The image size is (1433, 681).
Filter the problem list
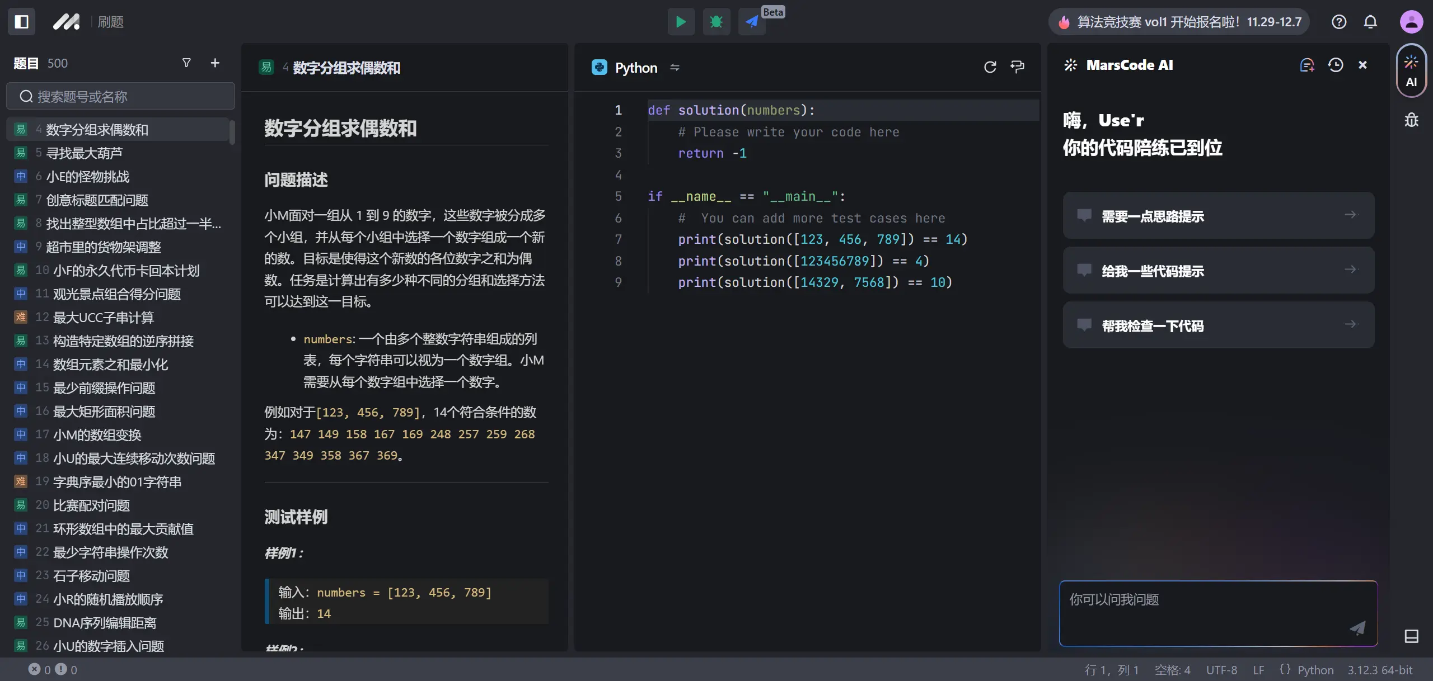click(x=186, y=63)
